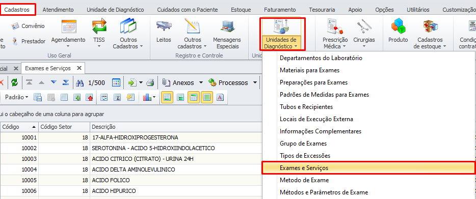Toggle the fully green grid view button

[x=207, y=97]
